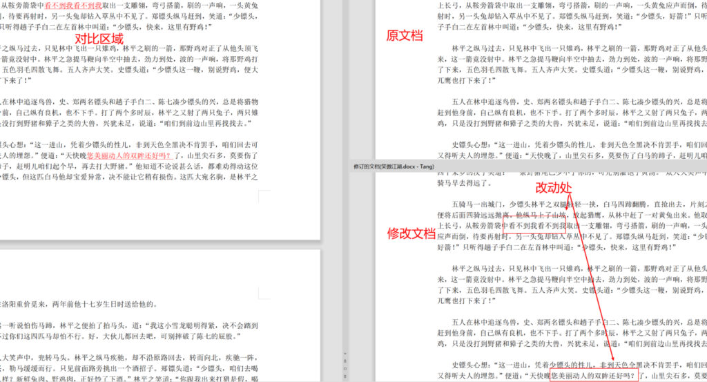Image resolution: width=707 pixels, height=382 pixels.
Task: Click the next page double-arrow button
Action: pos(345,377)
